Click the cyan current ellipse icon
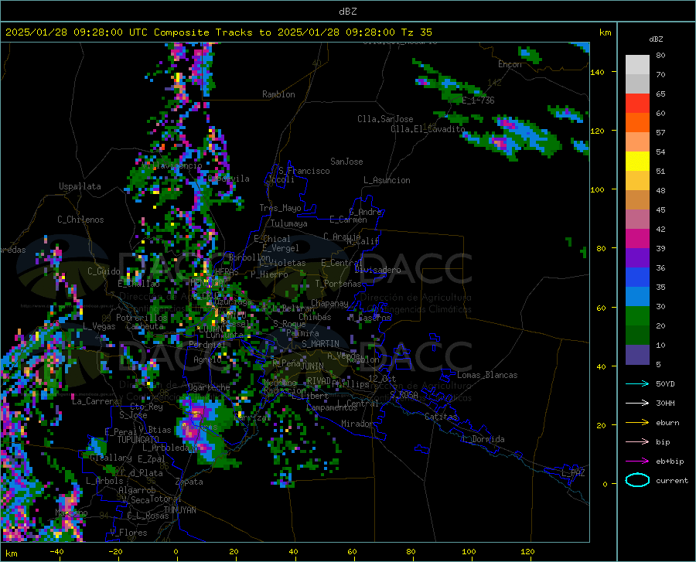The image size is (696, 562). 637,480
